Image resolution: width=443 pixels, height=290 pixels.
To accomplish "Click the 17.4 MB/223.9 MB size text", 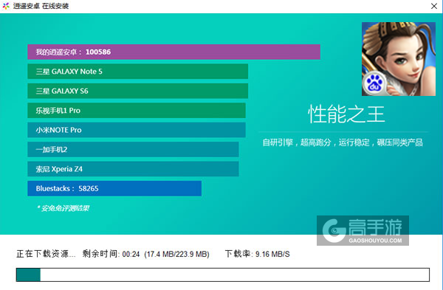I will coord(177,254).
